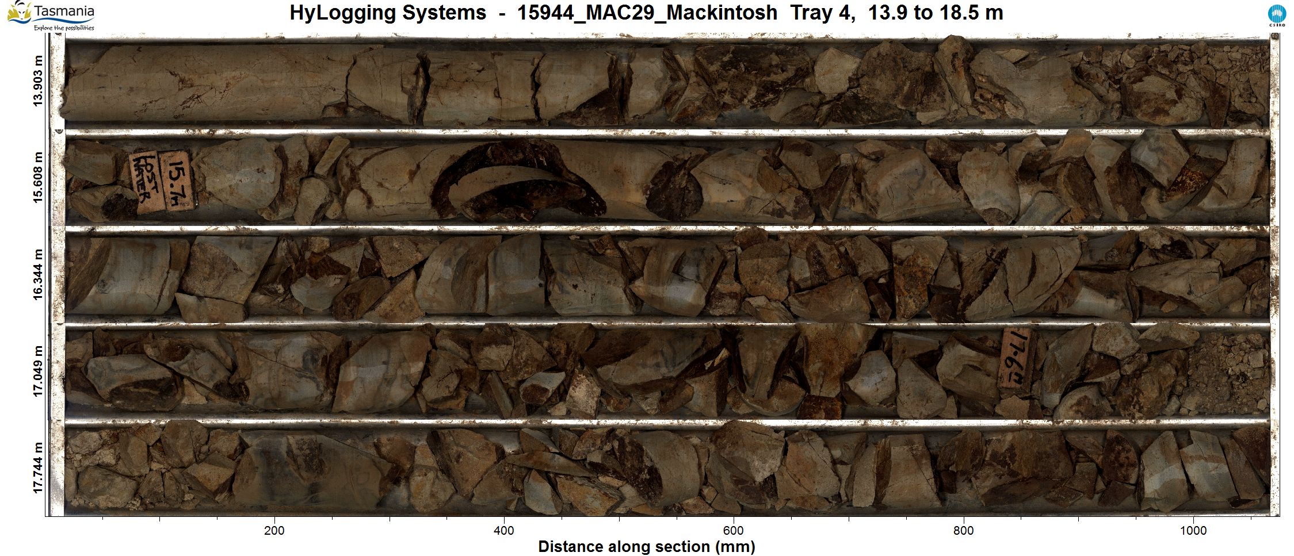Image resolution: width=1294 pixels, height=556 pixels.
Task: Select the 15.608 m depth label
Action: (39, 178)
